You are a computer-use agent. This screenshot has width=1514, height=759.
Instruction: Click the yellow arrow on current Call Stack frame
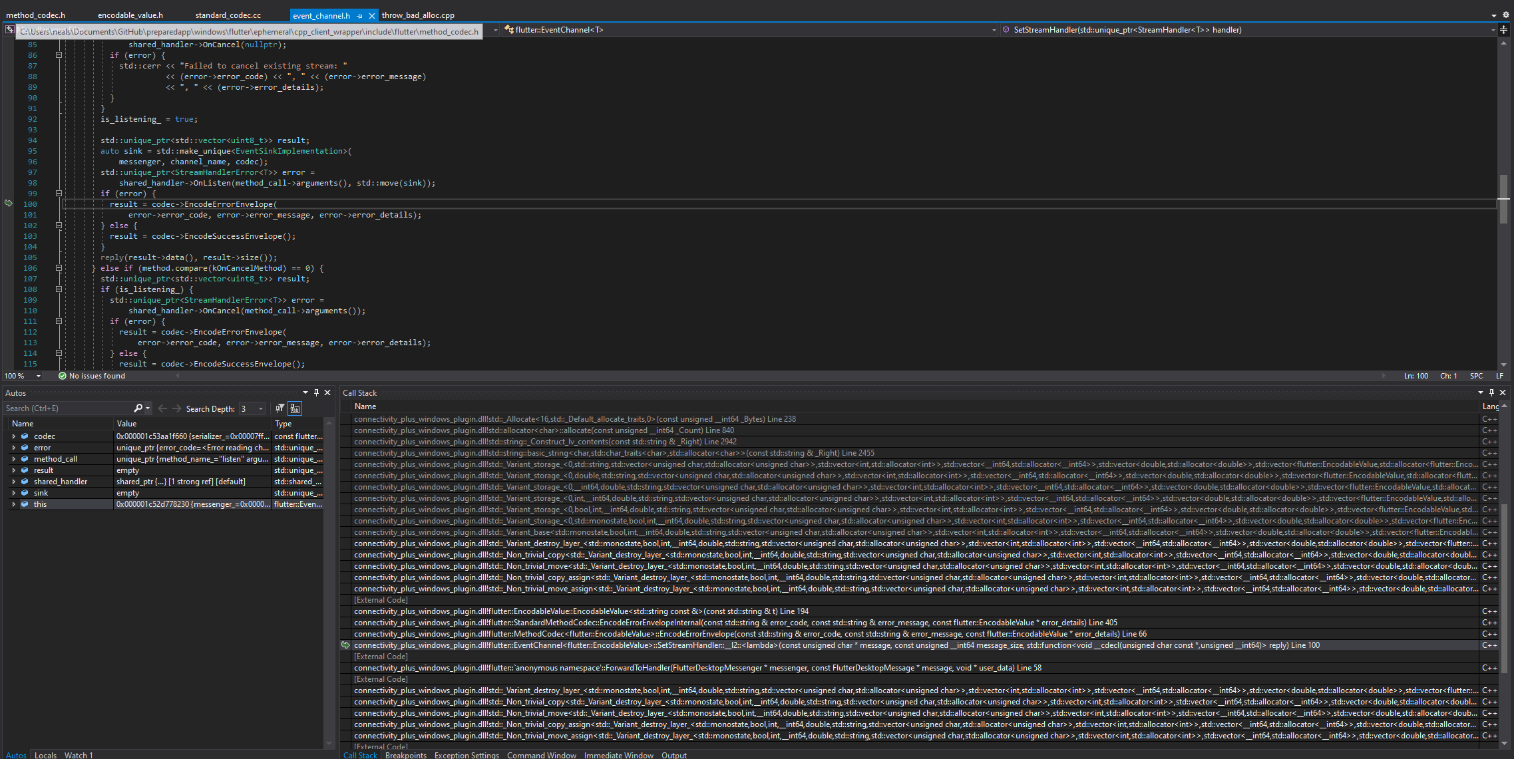pyautogui.click(x=346, y=645)
